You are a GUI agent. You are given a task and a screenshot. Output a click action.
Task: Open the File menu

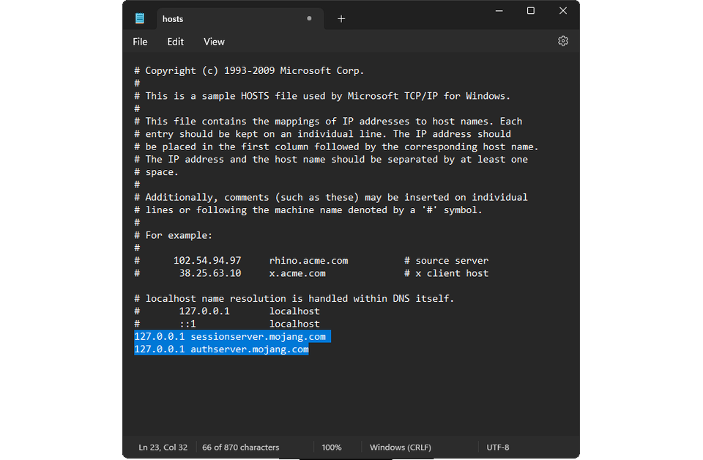139,42
